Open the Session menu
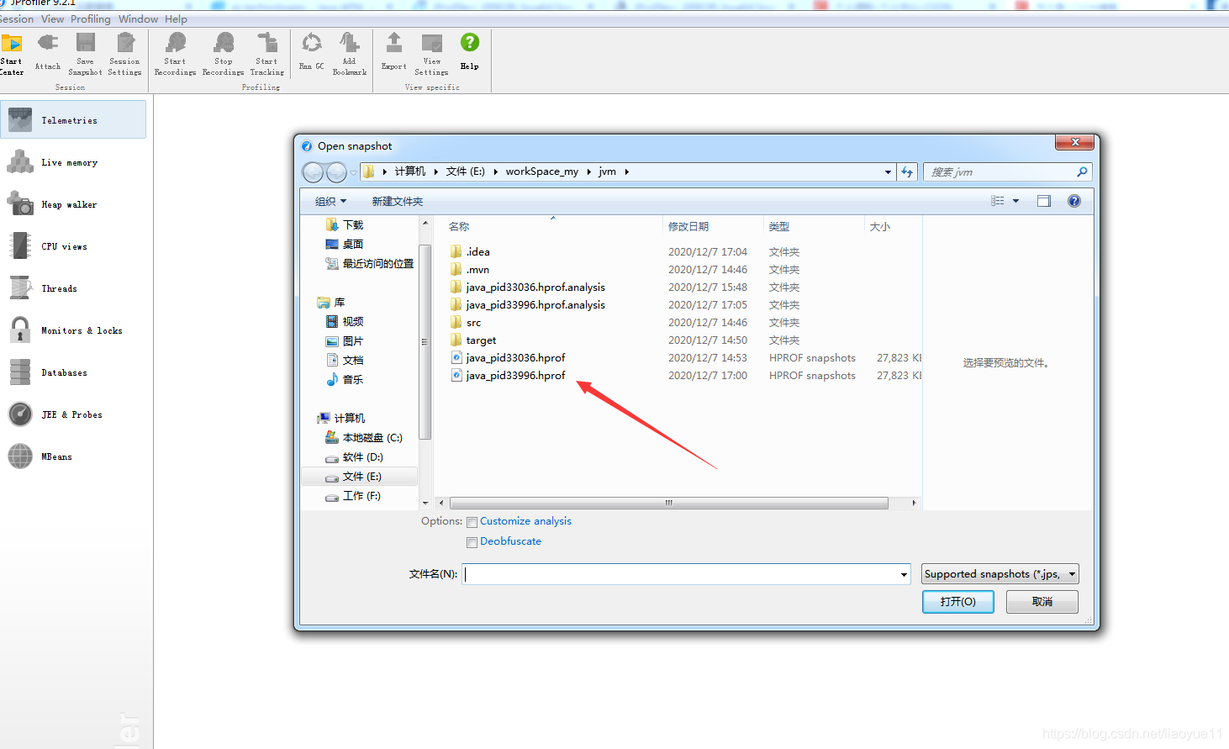Image resolution: width=1229 pixels, height=749 pixels. pos(17,19)
